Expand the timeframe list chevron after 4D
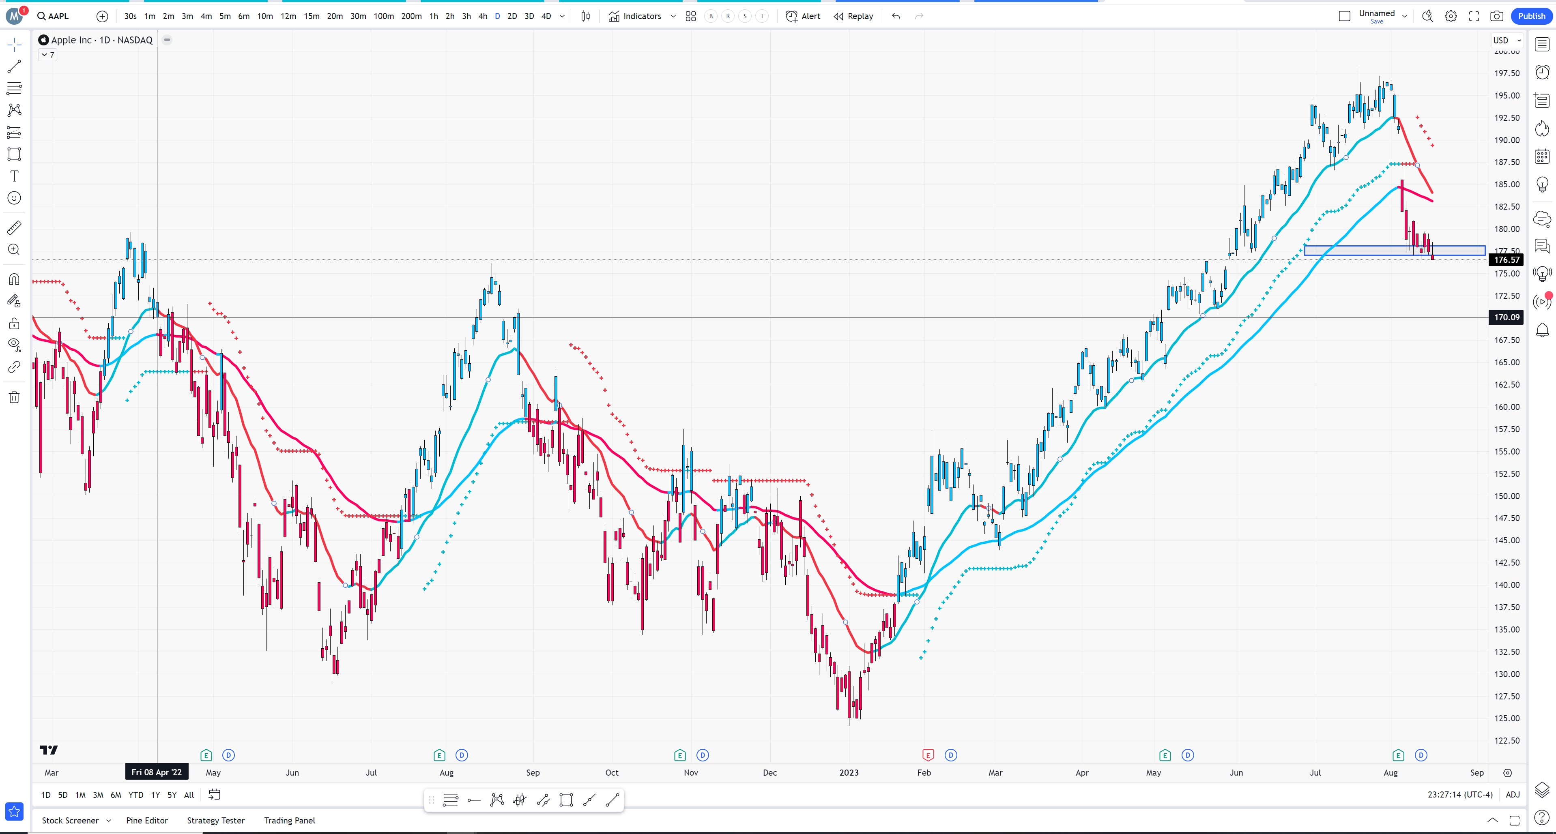The image size is (1556, 834). tap(562, 16)
